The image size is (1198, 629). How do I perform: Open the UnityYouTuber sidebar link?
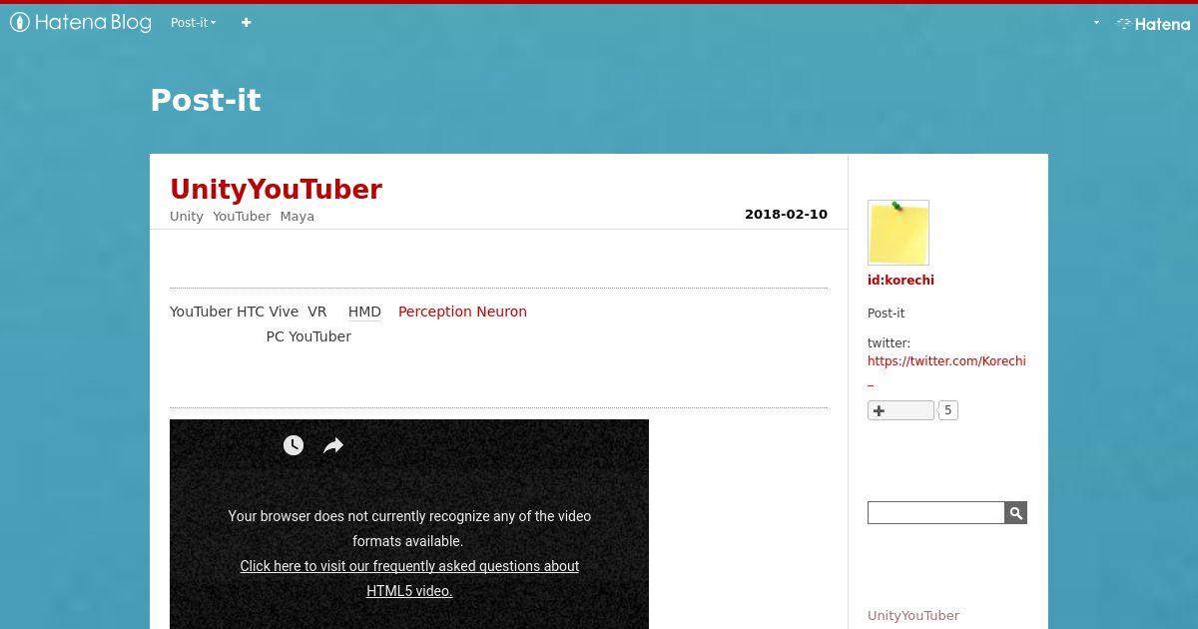coord(913,616)
